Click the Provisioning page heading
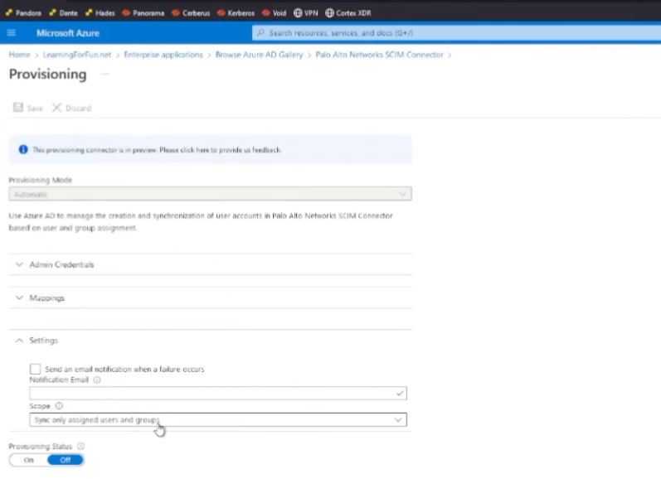This screenshot has width=661, height=479. [x=47, y=74]
